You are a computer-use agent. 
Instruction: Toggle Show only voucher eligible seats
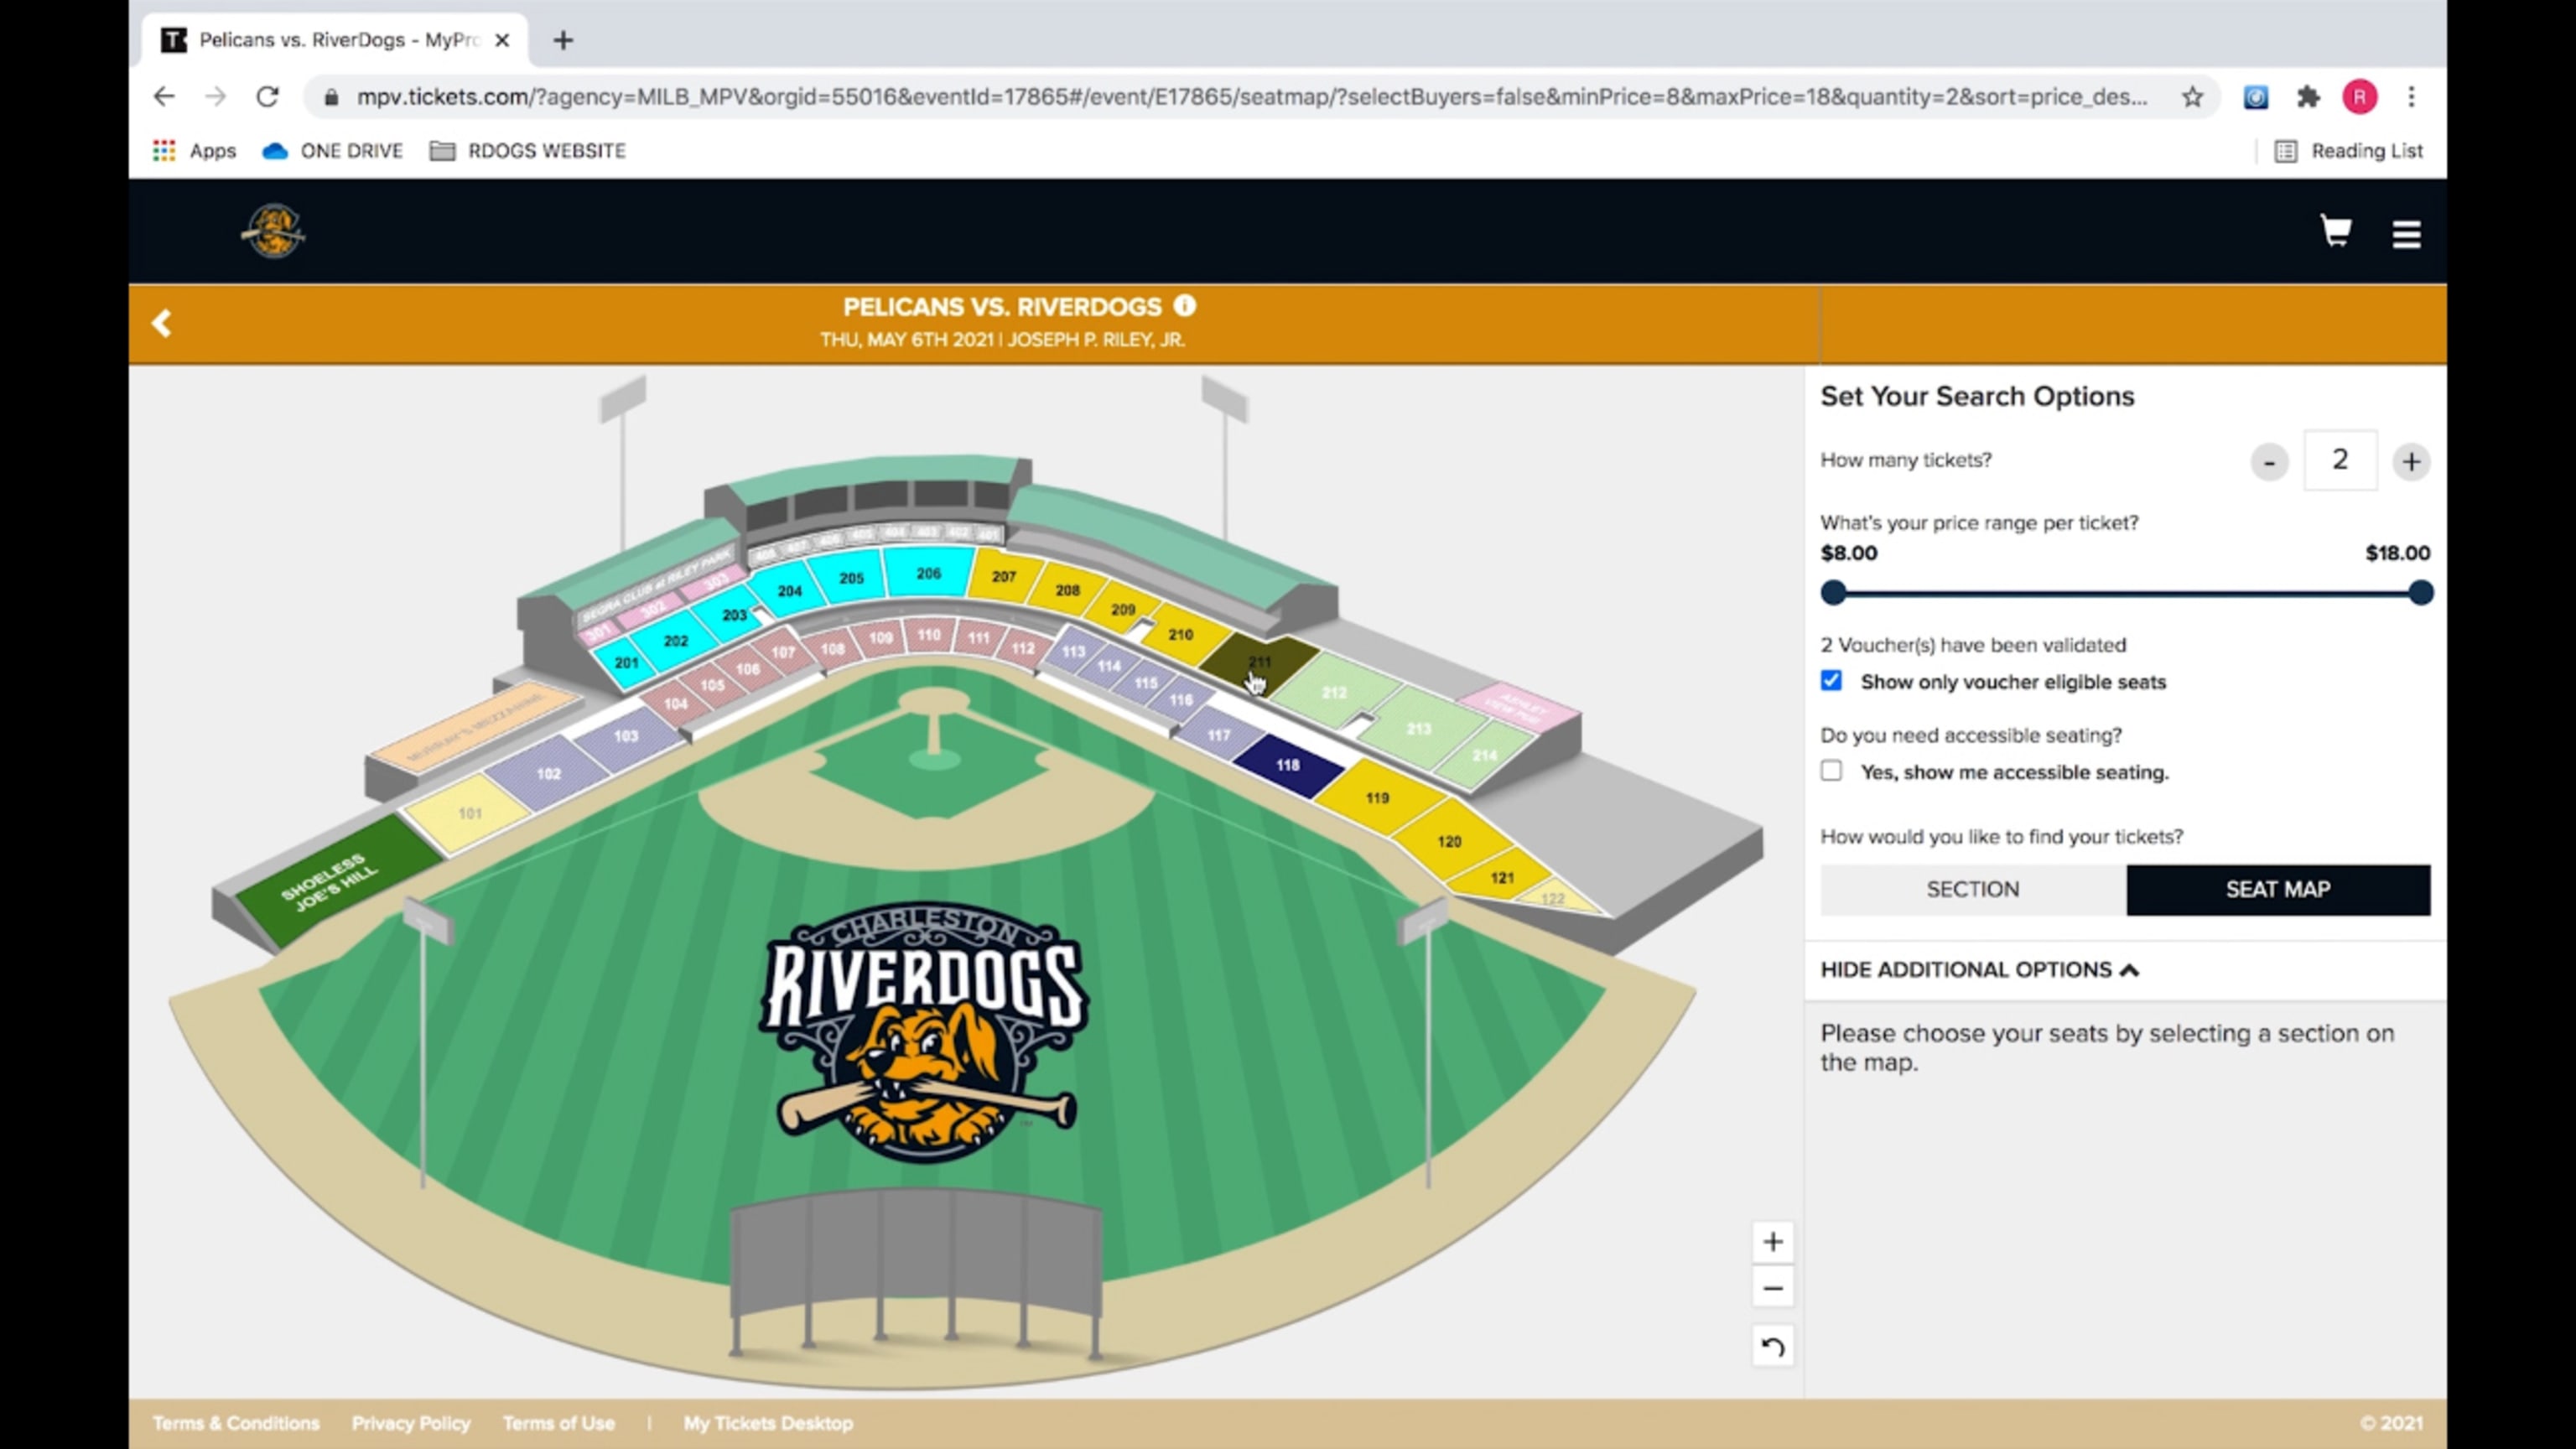coord(1833,681)
